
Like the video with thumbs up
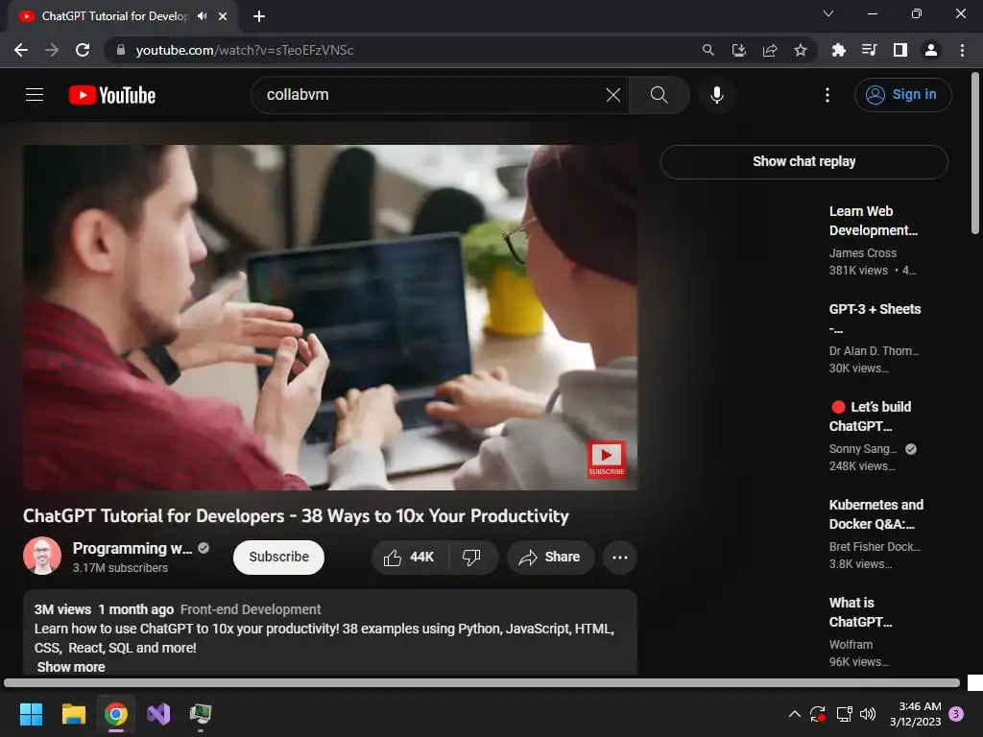coord(409,557)
